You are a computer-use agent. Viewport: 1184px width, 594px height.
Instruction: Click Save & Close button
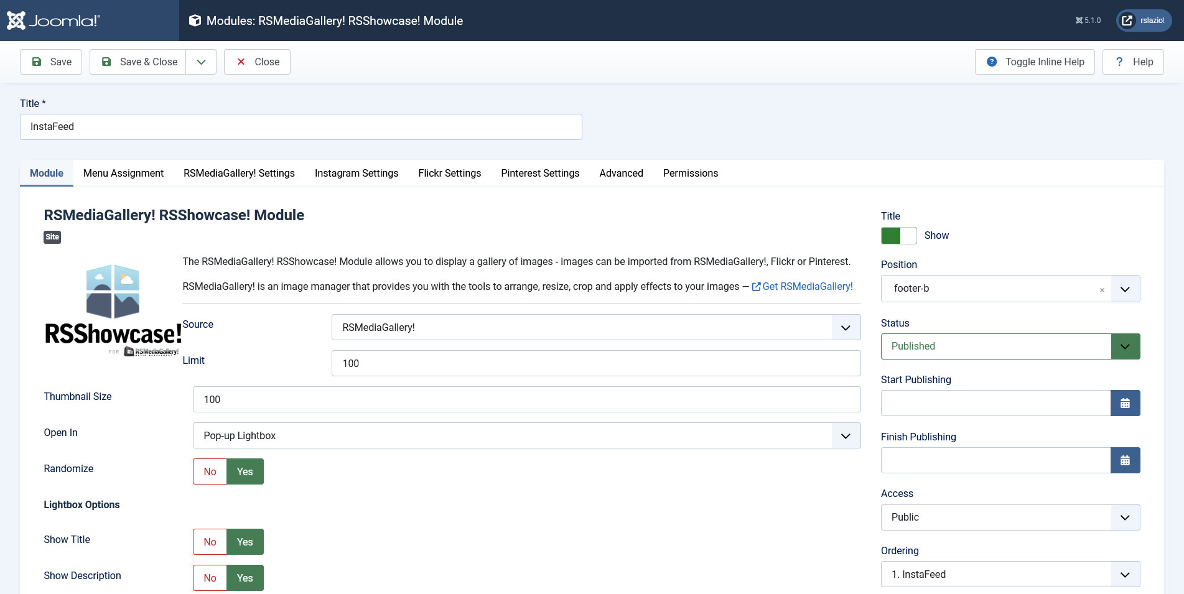click(138, 62)
